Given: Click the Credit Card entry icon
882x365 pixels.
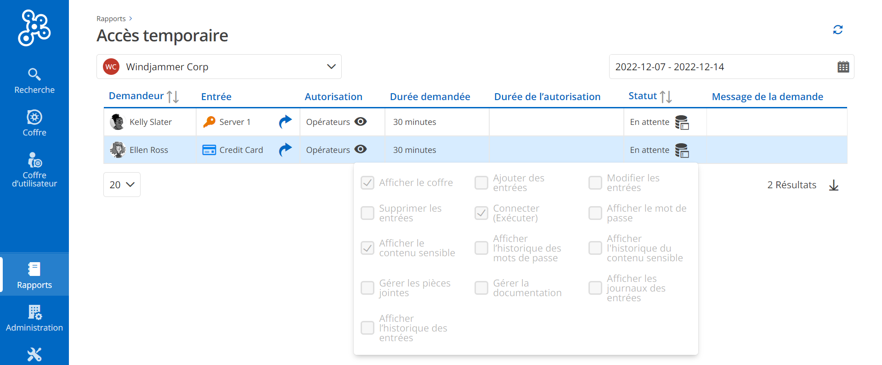Looking at the screenshot, I should tap(209, 150).
